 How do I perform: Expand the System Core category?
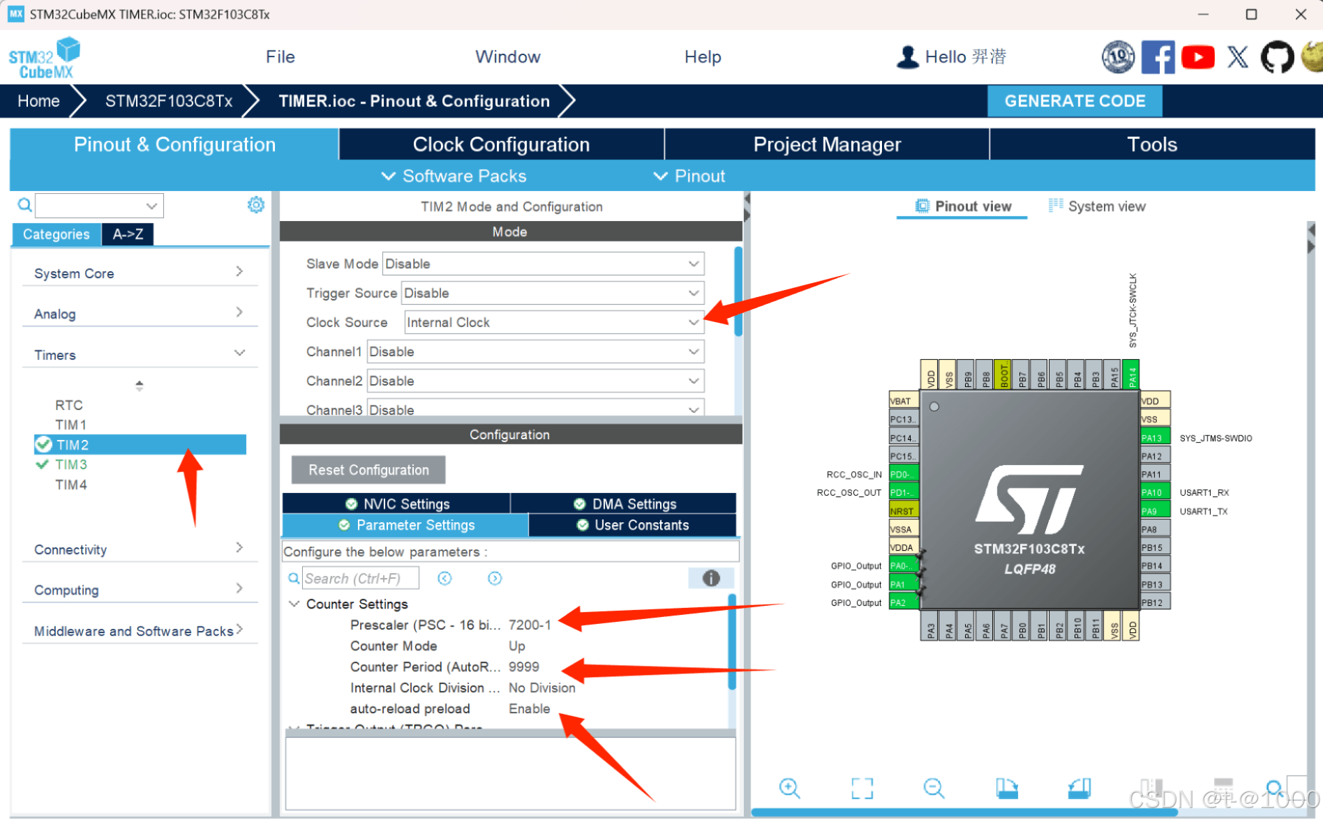click(x=140, y=273)
